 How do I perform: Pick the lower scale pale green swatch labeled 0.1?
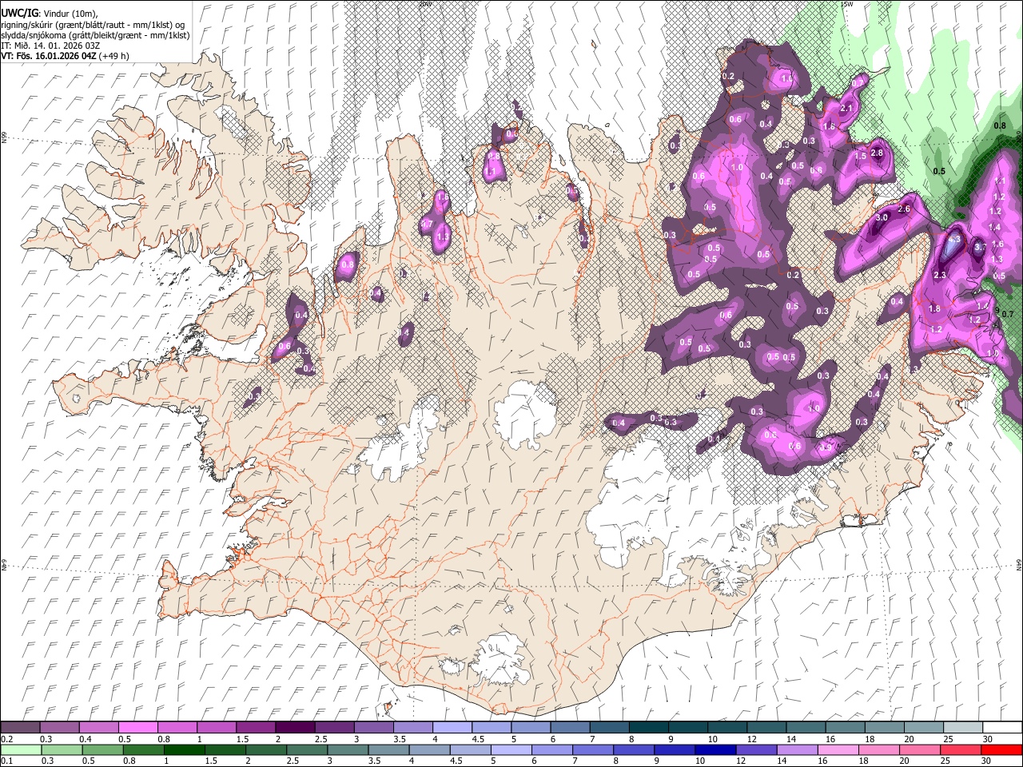[20, 749]
